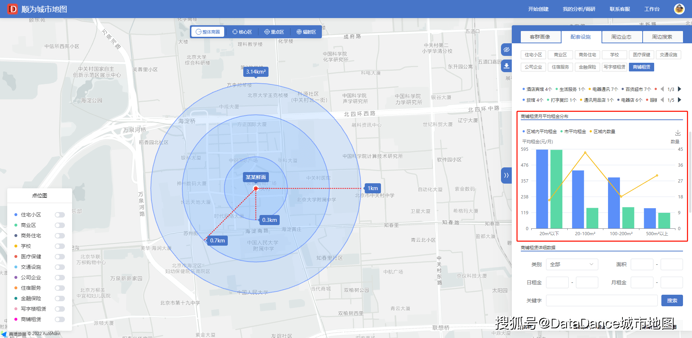Click the eye-slash hide icon beside the panel

tap(506, 50)
